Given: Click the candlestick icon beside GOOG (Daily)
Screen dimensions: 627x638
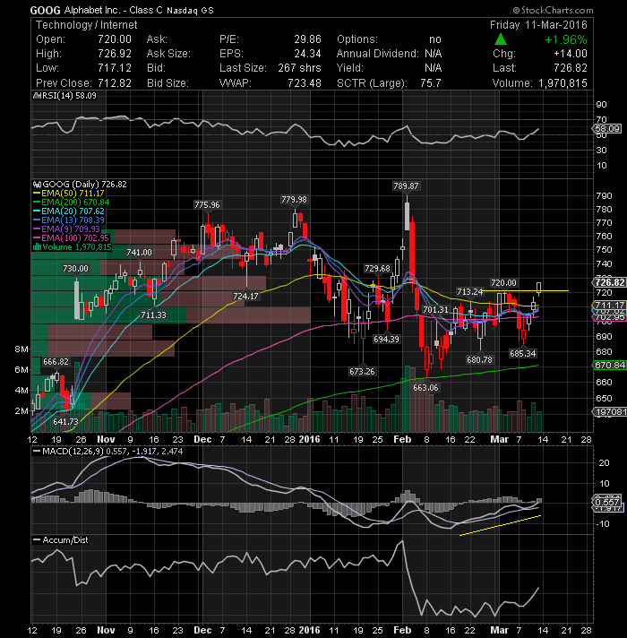Looking at the screenshot, I should coord(37,185).
